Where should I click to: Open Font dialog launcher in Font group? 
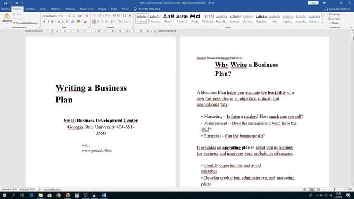click(x=90, y=27)
